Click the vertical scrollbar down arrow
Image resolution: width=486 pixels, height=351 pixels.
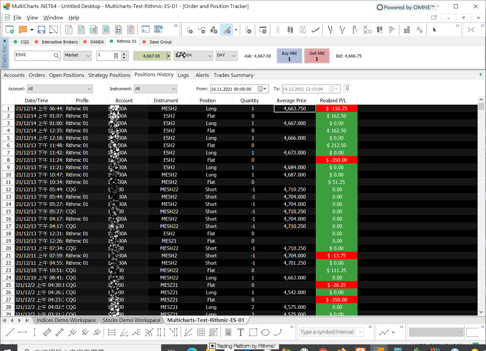481,312
